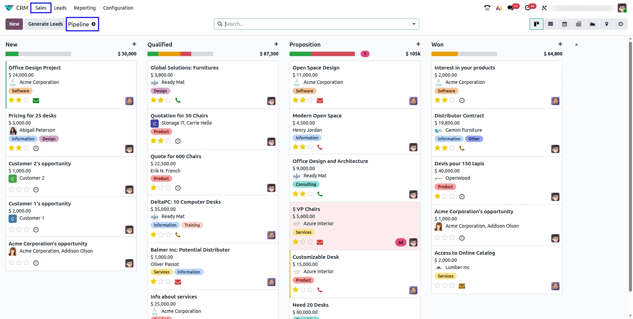Add quick opportunity in Won column
Viewport: 633px width, 319px height.
coord(560,44)
